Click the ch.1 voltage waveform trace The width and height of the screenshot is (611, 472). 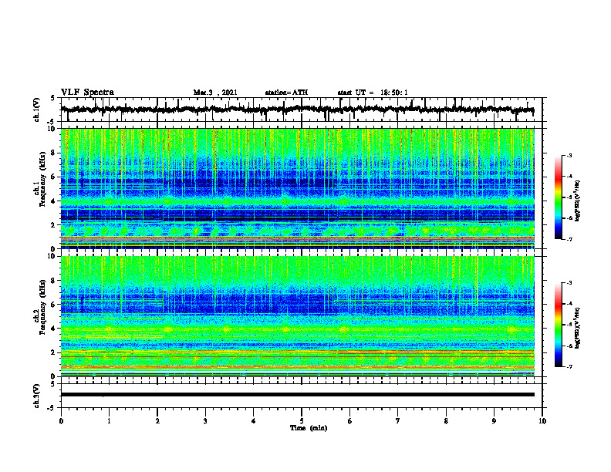[x=297, y=110]
